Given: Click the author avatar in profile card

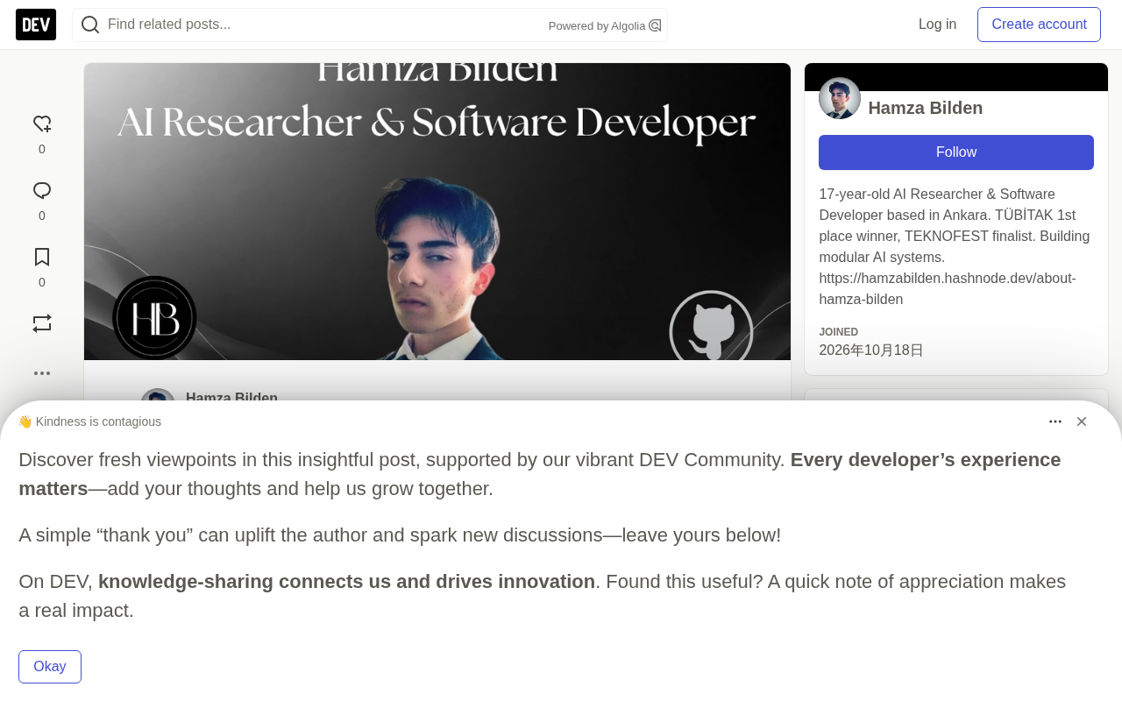Looking at the screenshot, I should (x=840, y=98).
